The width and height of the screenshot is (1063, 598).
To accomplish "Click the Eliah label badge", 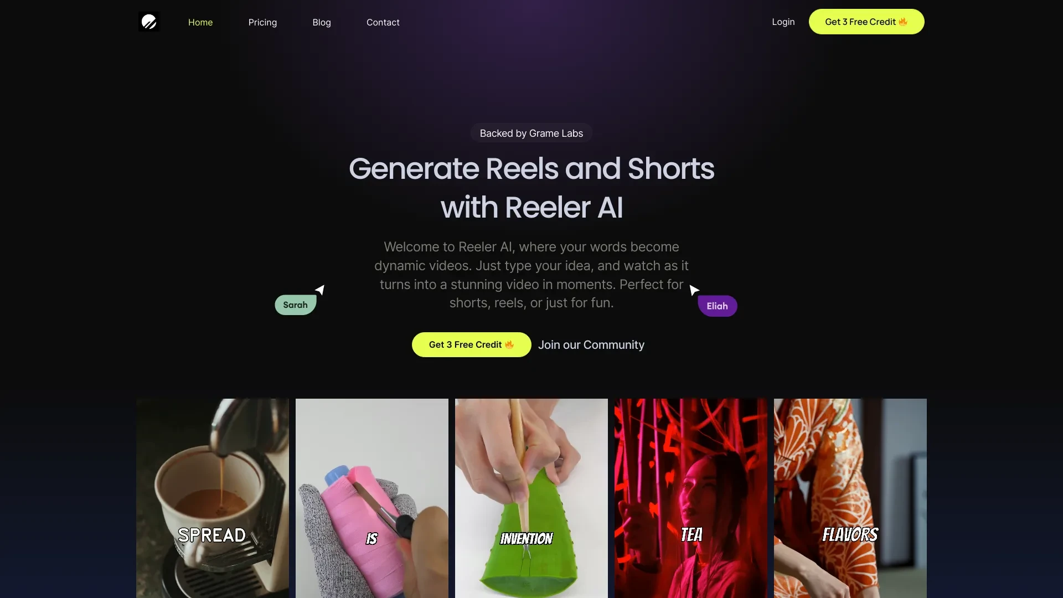I will click(717, 305).
